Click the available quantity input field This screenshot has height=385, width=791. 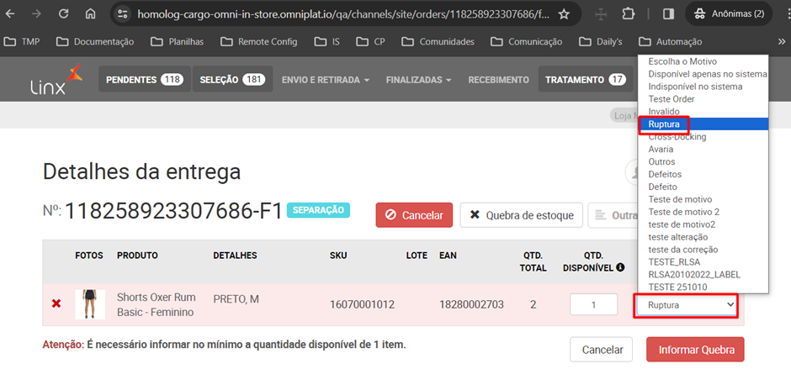(594, 304)
